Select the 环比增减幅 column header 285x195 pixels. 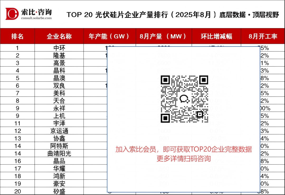click(x=216, y=36)
